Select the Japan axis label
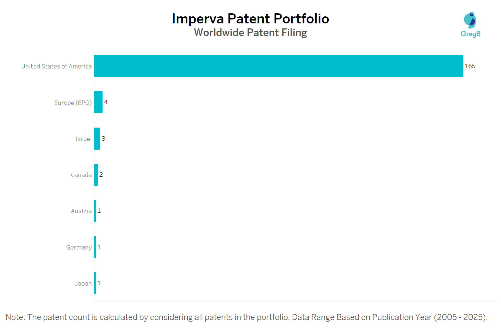Image resolution: width=501 pixels, height=334 pixels. pyautogui.click(x=83, y=284)
